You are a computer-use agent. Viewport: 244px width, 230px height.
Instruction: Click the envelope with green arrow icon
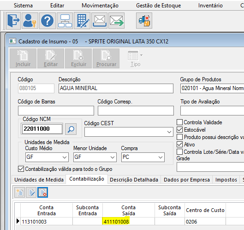[x=116, y=21]
